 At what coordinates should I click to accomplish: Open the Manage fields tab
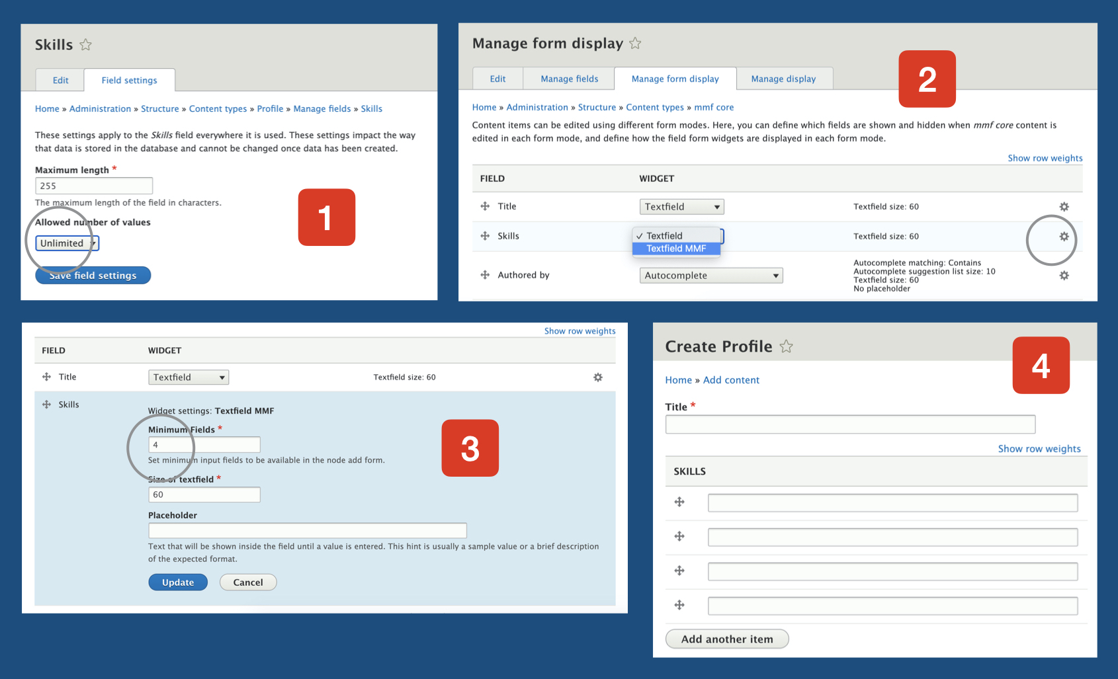[569, 79]
